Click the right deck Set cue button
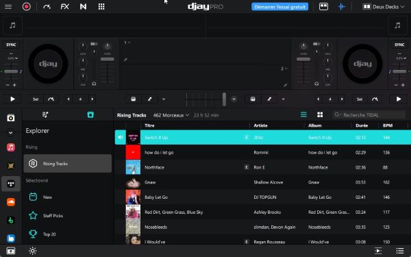Image resolution: width=411 pixels, height=257 pixels. tap(360, 99)
